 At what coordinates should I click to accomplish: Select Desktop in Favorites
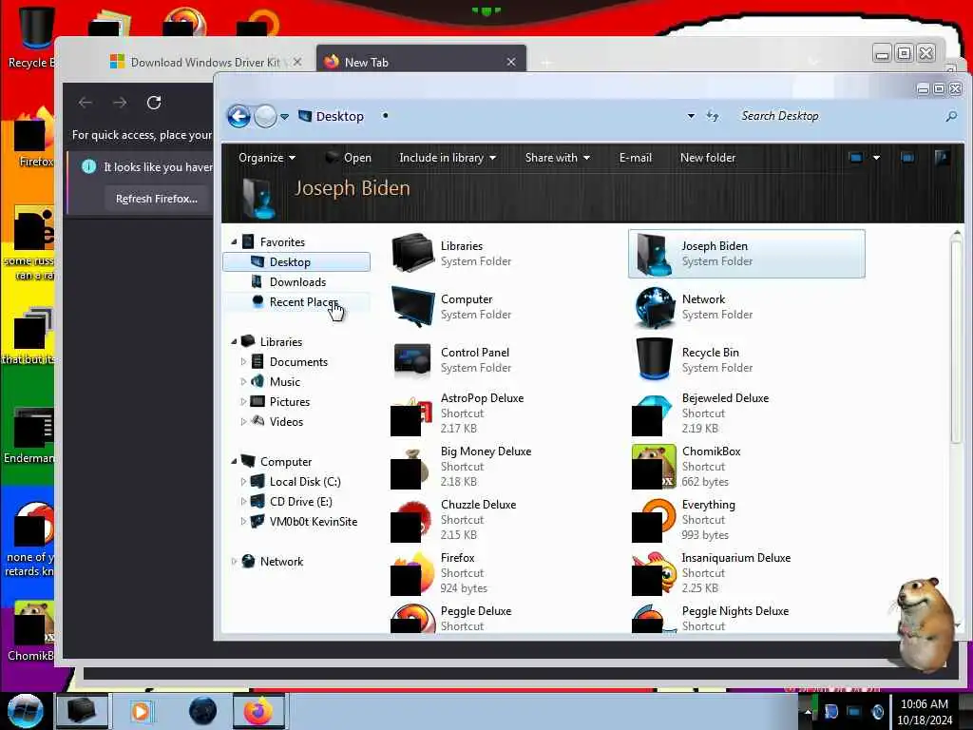[296, 262]
